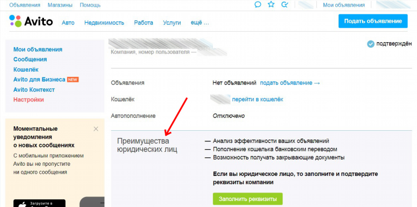Open the messages chat bubble icon
The width and height of the screenshot is (417, 207).
point(257,4)
